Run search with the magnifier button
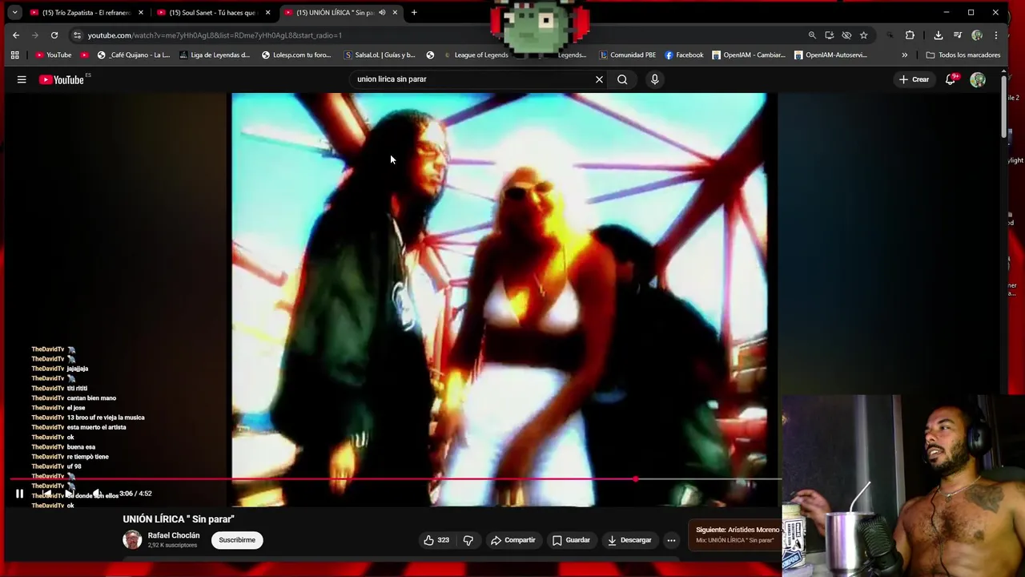The image size is (1025, 577). (622, 79)
